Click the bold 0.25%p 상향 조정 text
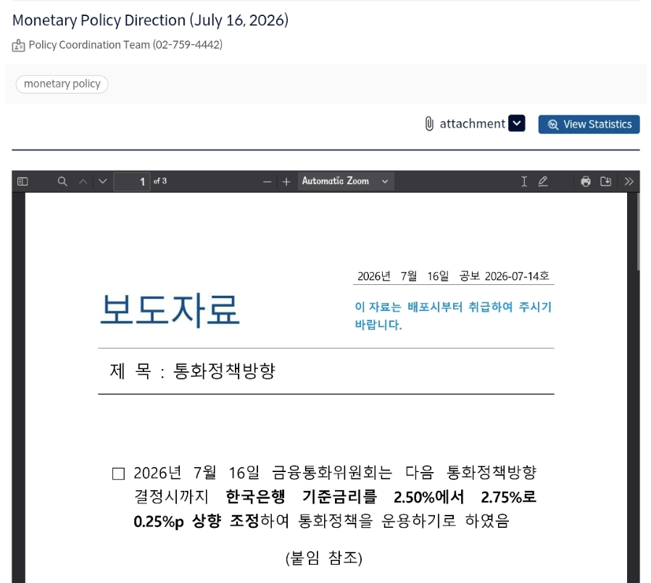The width and height of the screenshot is (651, 583). coord(196,521)
